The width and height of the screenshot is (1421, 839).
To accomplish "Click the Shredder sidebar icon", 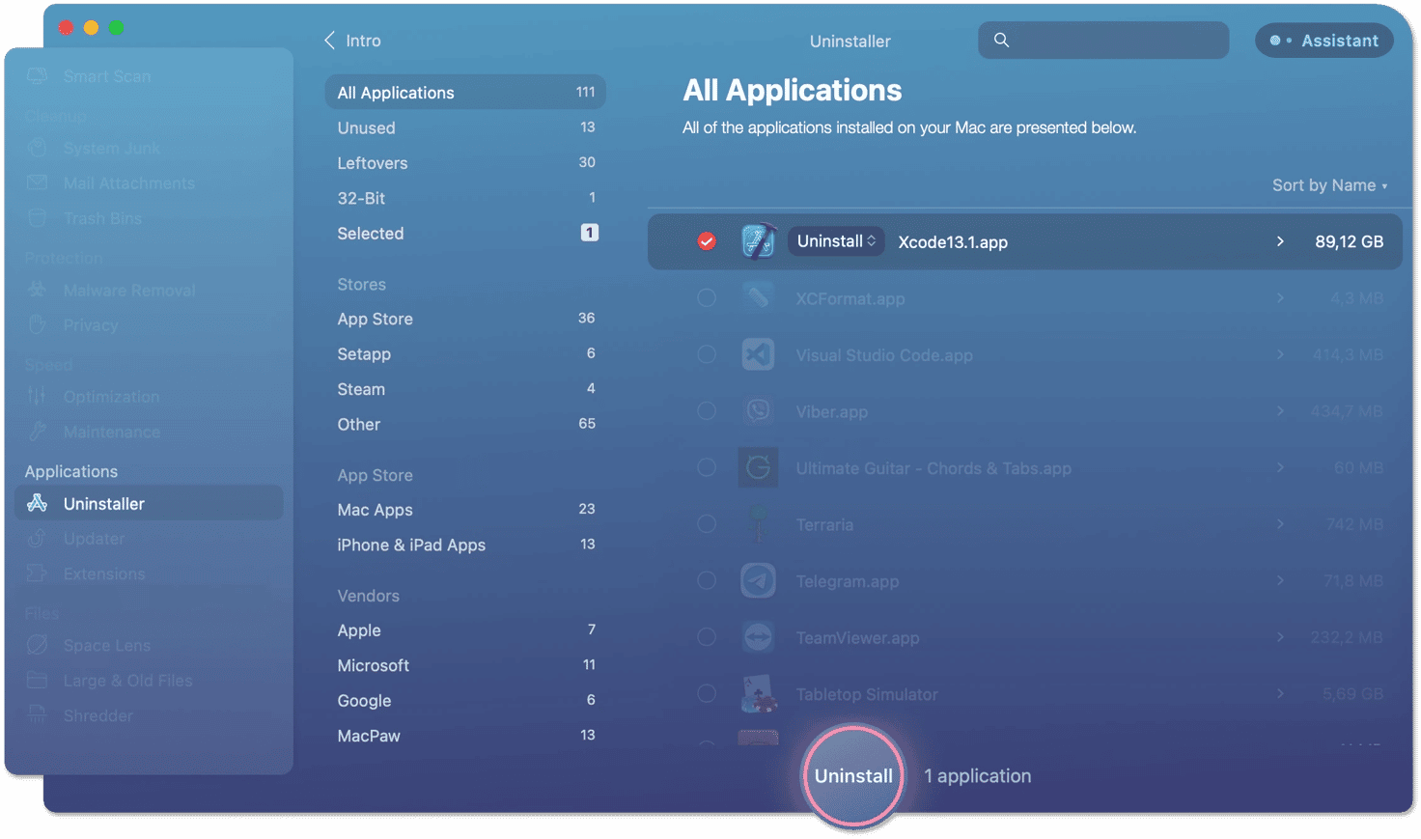I will (x=38, y=715).
